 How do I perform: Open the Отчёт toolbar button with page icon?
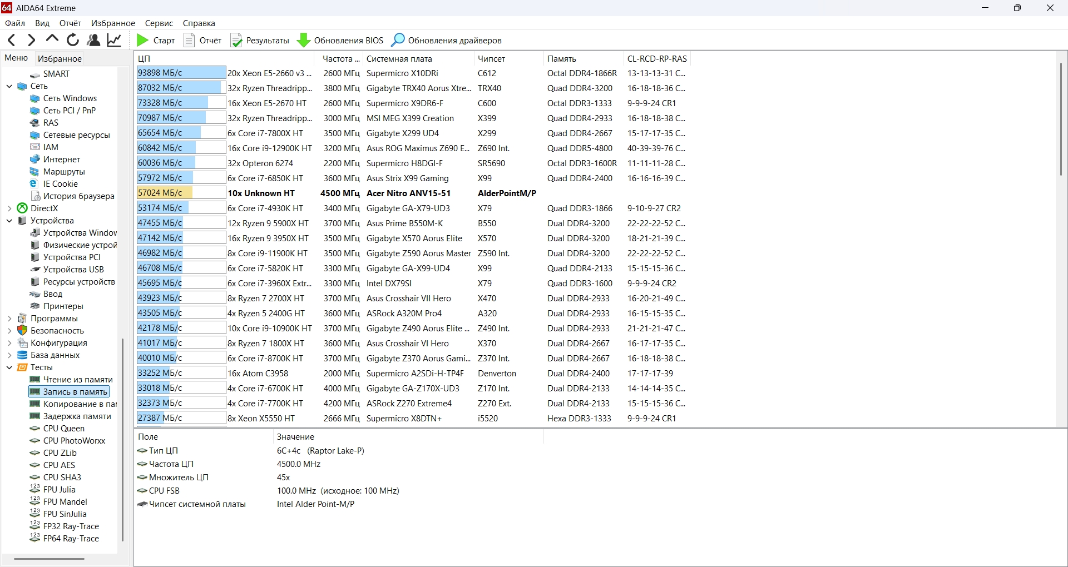(202, 40)
